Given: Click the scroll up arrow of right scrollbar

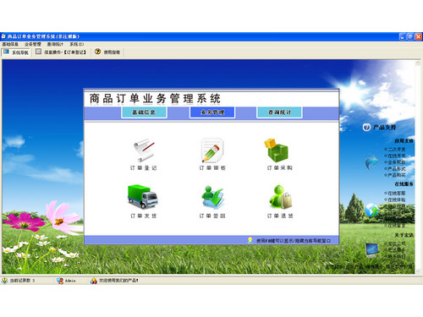Looking at the screenshot, I should (x=418, y=63).
